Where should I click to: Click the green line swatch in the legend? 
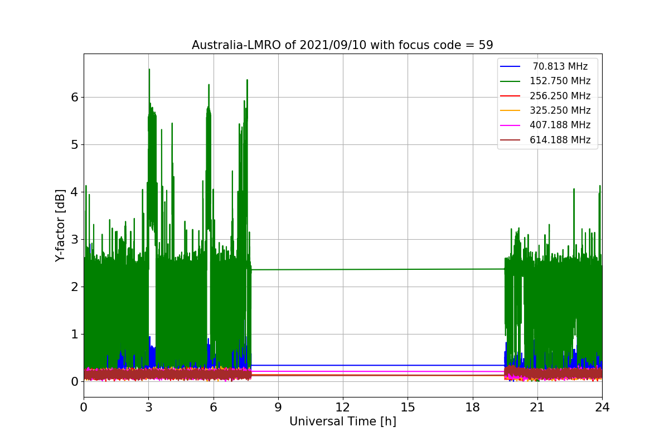point(511,81)
